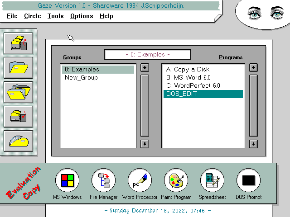Open the Paint Program palette icon
290x217 pixels.
(176, 180)
